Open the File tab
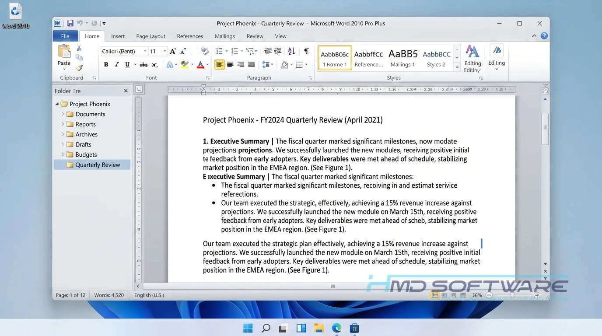This screenshot has width=602, height=336. coord(65,36)
